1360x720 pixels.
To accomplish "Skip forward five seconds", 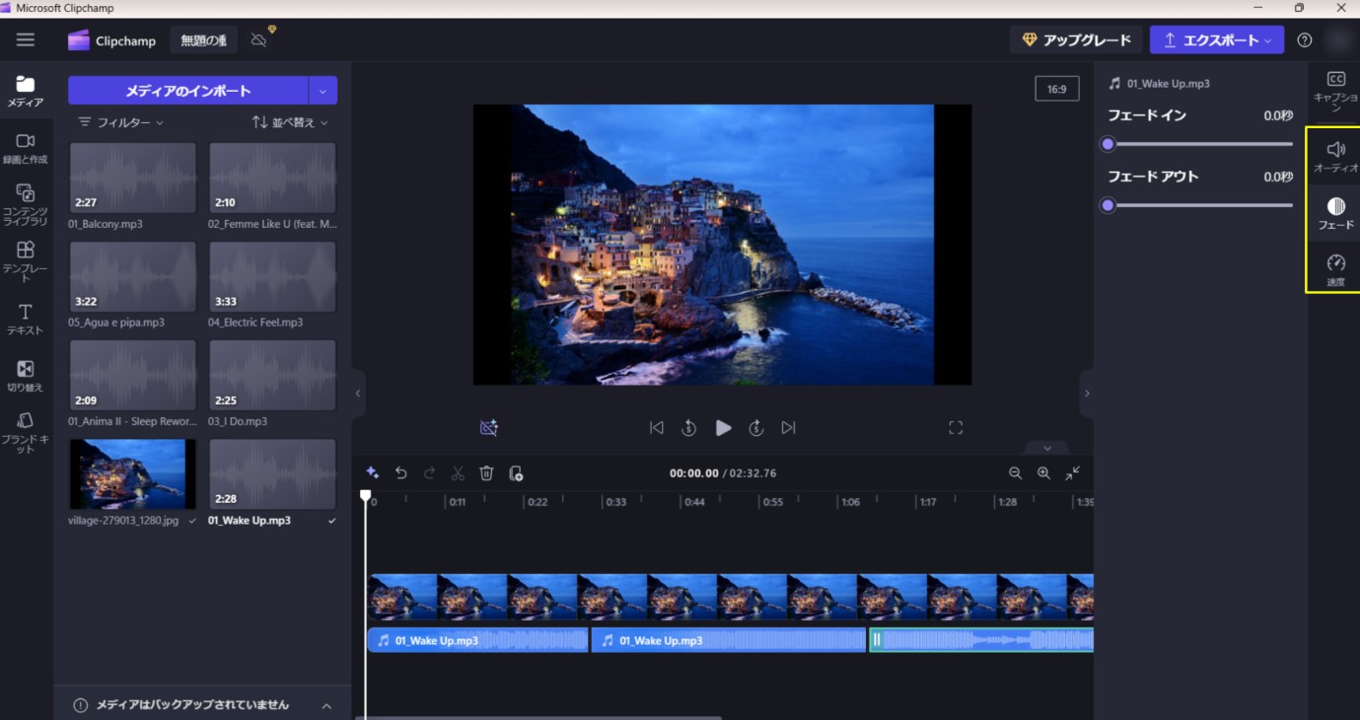I will (756, 428).
